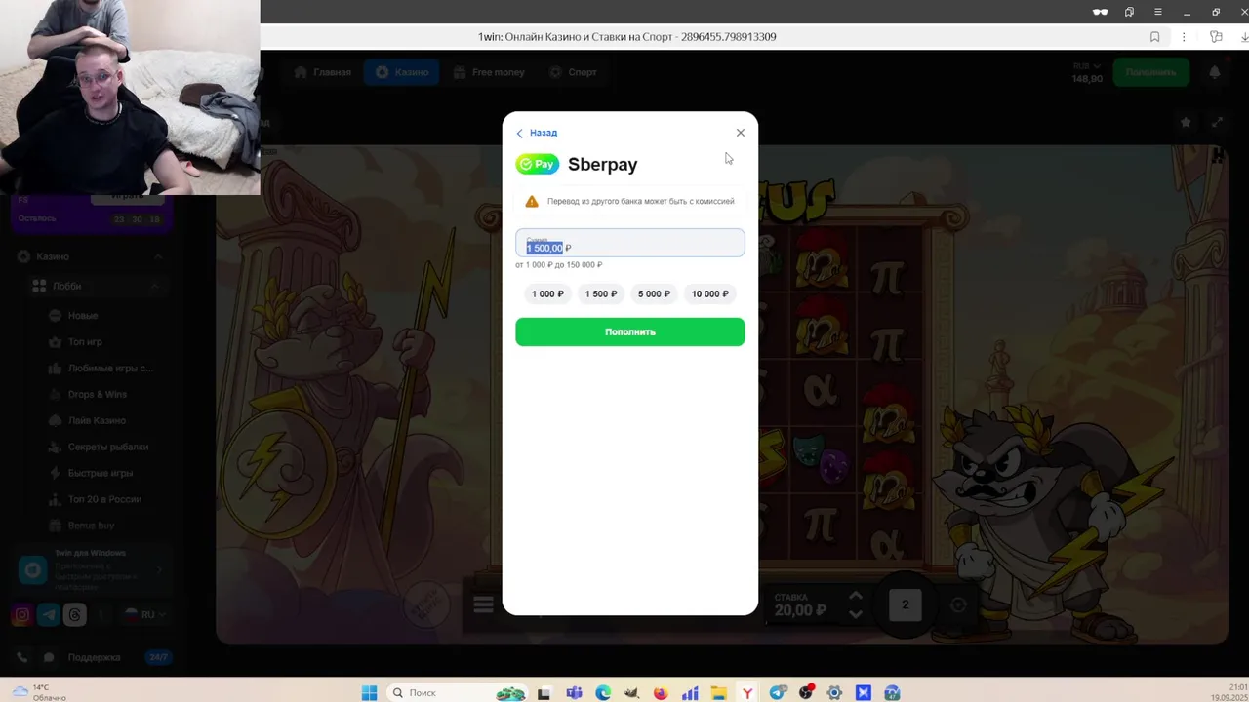Open File Explorer from taskbar

click(x=718, y=693)
